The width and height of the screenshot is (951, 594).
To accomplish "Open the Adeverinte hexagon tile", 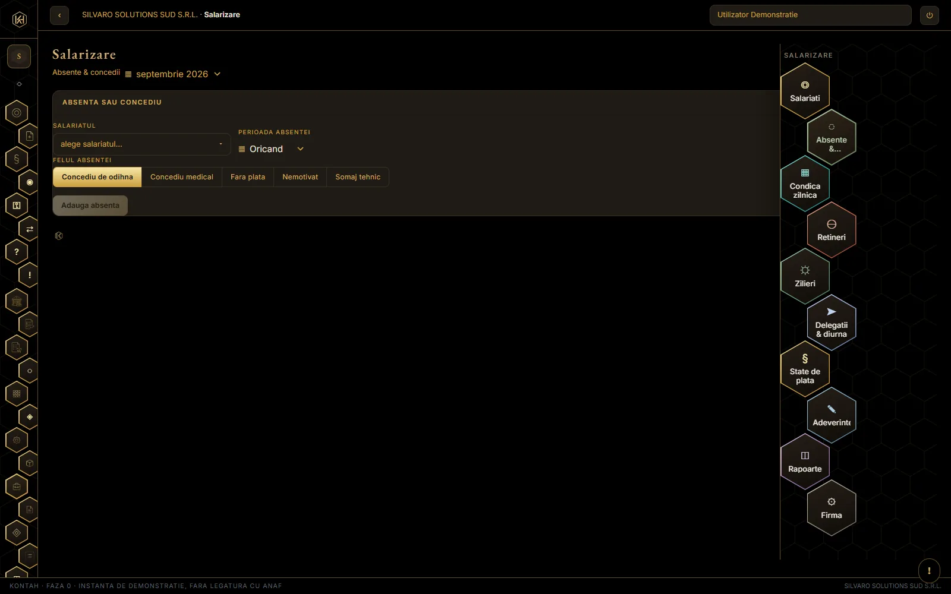I will pyautogui.click(x=832, y=415).
